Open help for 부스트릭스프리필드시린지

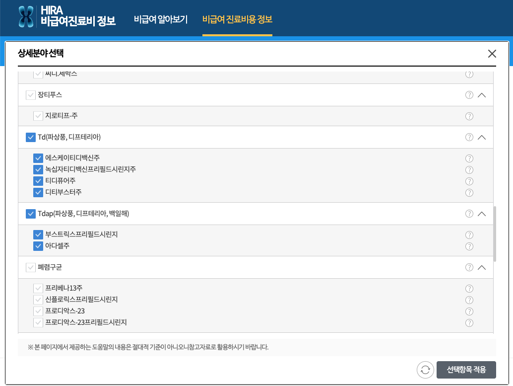[x=469, y=234]
